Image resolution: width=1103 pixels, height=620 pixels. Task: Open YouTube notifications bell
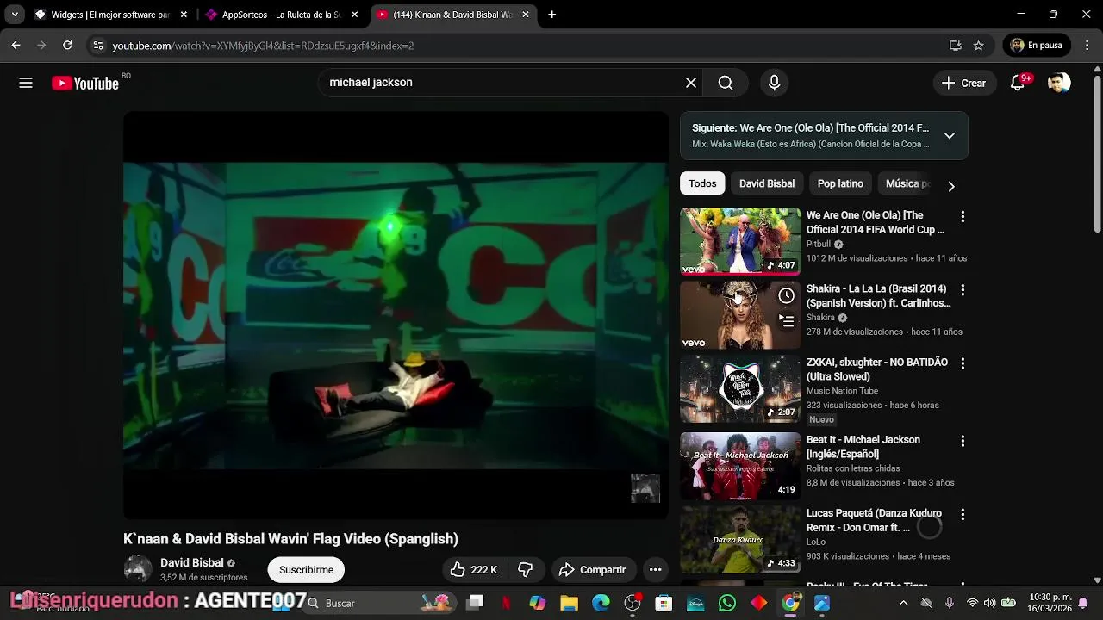(x=1018, y=83)
